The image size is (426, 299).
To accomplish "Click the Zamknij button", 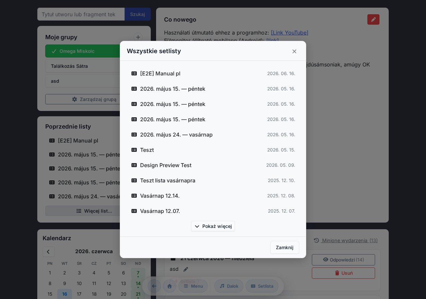I will click(285, 248).
